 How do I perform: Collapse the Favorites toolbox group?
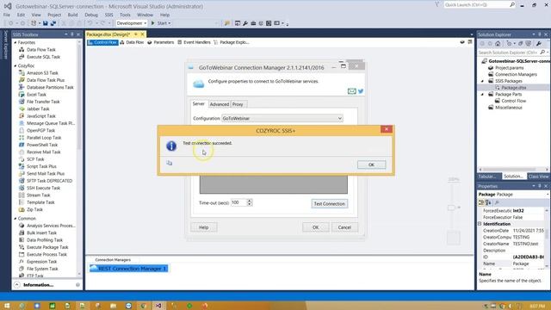[15, 42]
